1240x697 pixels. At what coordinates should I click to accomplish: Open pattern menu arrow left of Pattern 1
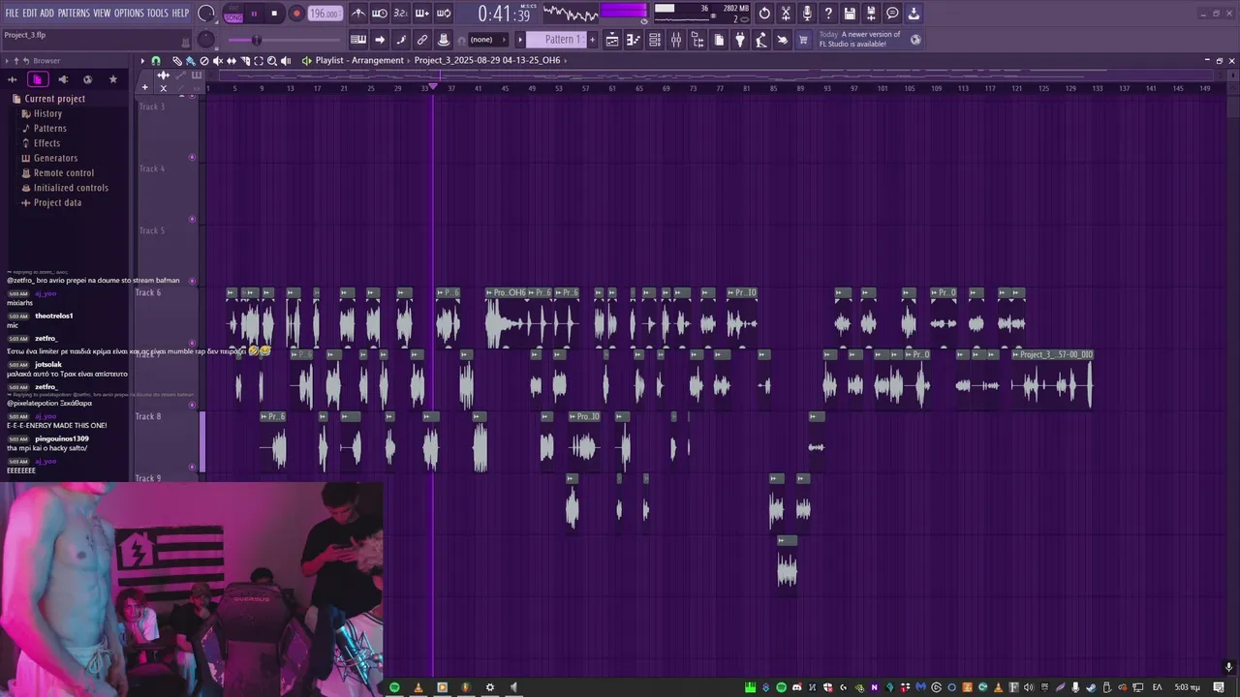coord(520,40)
